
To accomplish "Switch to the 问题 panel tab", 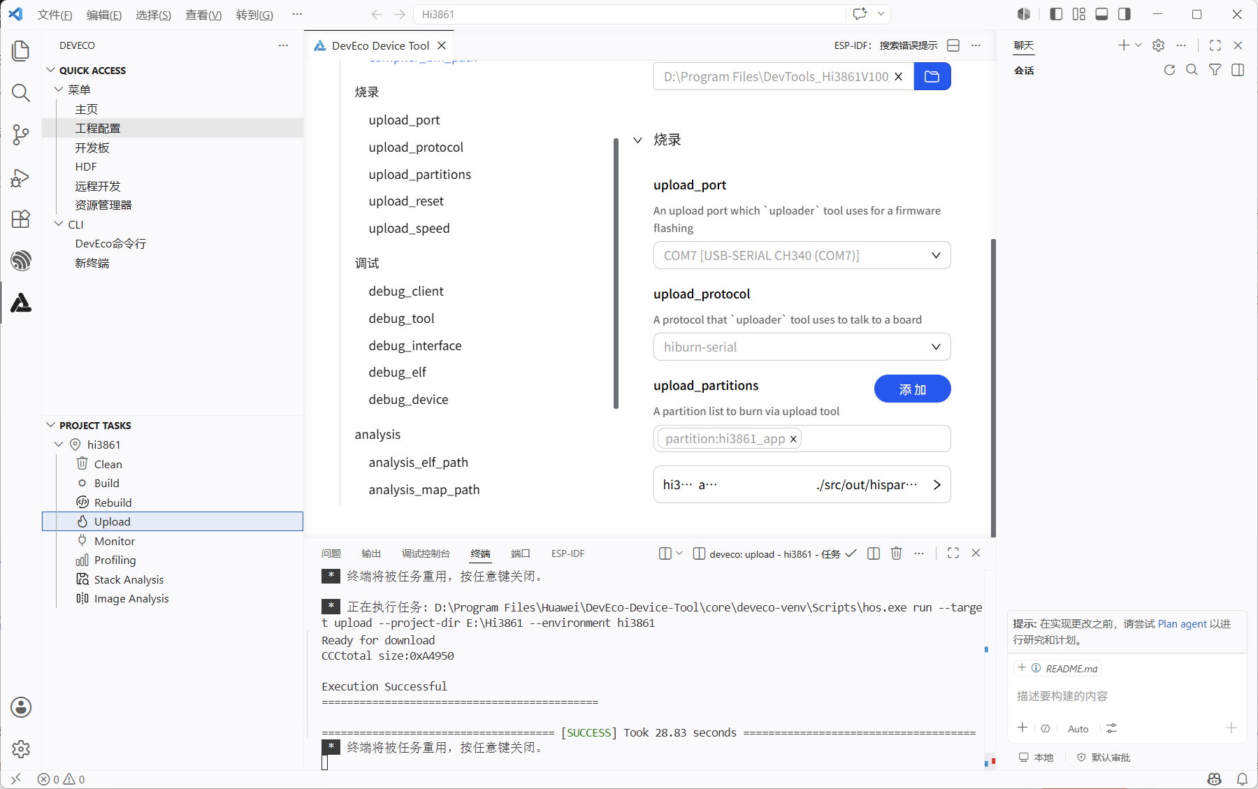I will click(x=331, y=553).
